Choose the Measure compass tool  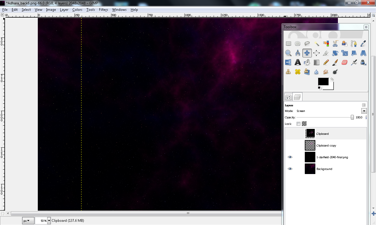(297, 53)
